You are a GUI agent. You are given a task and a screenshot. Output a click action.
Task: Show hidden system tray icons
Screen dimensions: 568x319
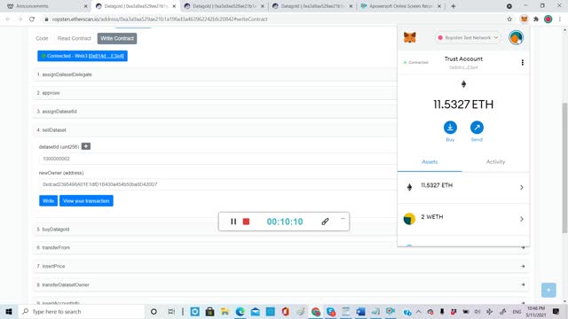tap(418, 311)
